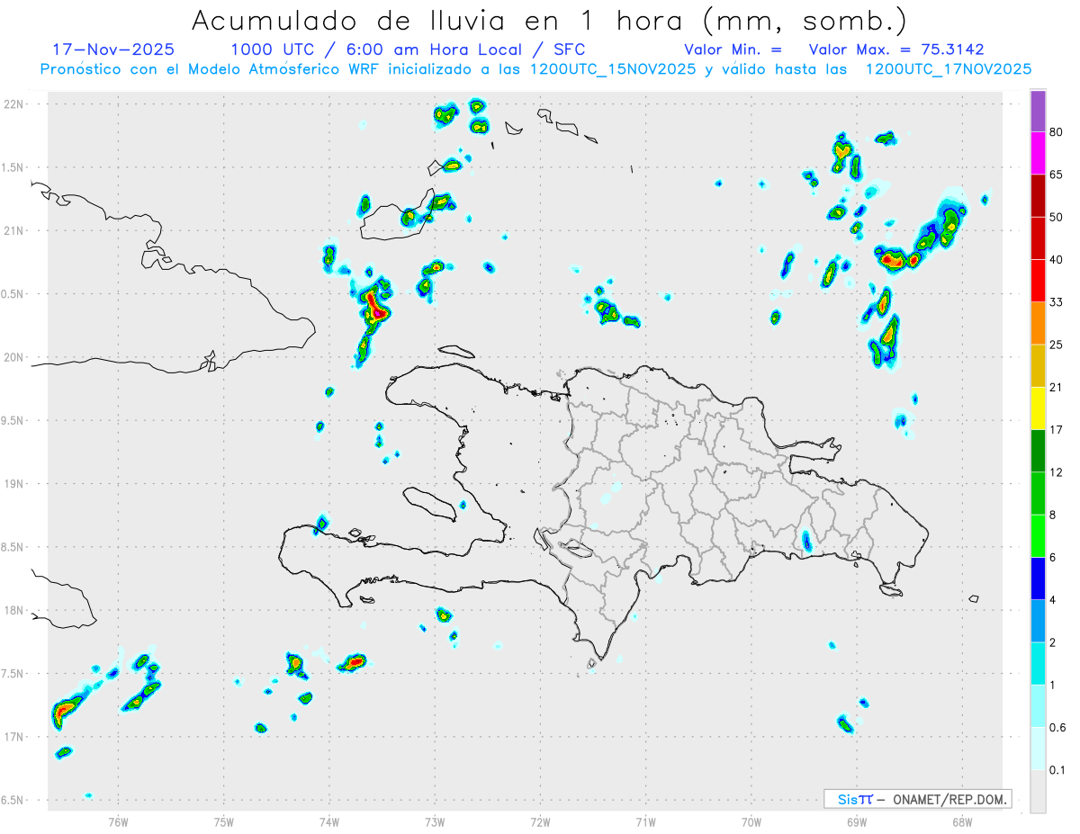Pick the medium green 8–12 colorbar segment
1080x834 pixels.
tap(1038, 493)
